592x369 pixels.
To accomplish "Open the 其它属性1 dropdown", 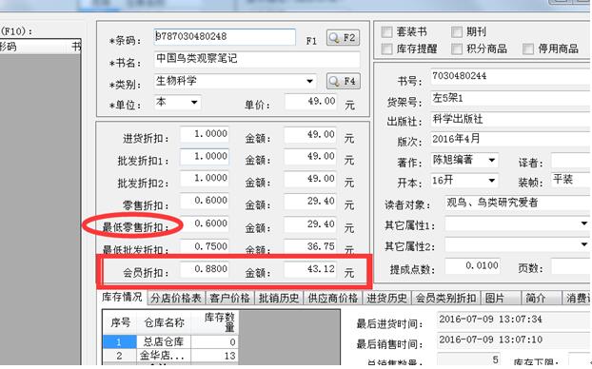I will [x=583, y=223].
